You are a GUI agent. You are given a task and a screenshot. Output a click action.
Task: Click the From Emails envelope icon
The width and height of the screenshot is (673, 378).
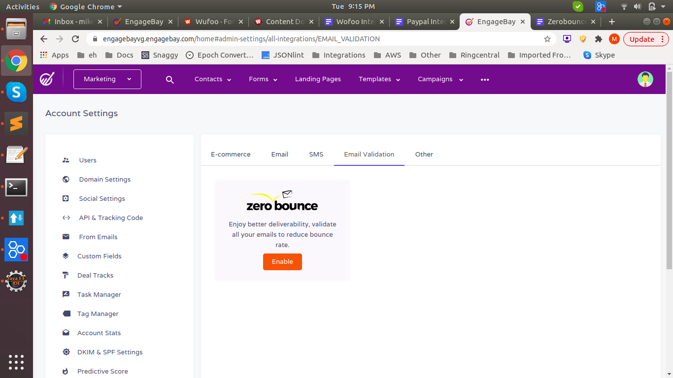(66, 237)
